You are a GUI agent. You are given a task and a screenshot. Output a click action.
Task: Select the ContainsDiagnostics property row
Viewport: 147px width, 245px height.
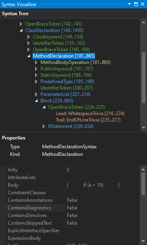point(72,208)
